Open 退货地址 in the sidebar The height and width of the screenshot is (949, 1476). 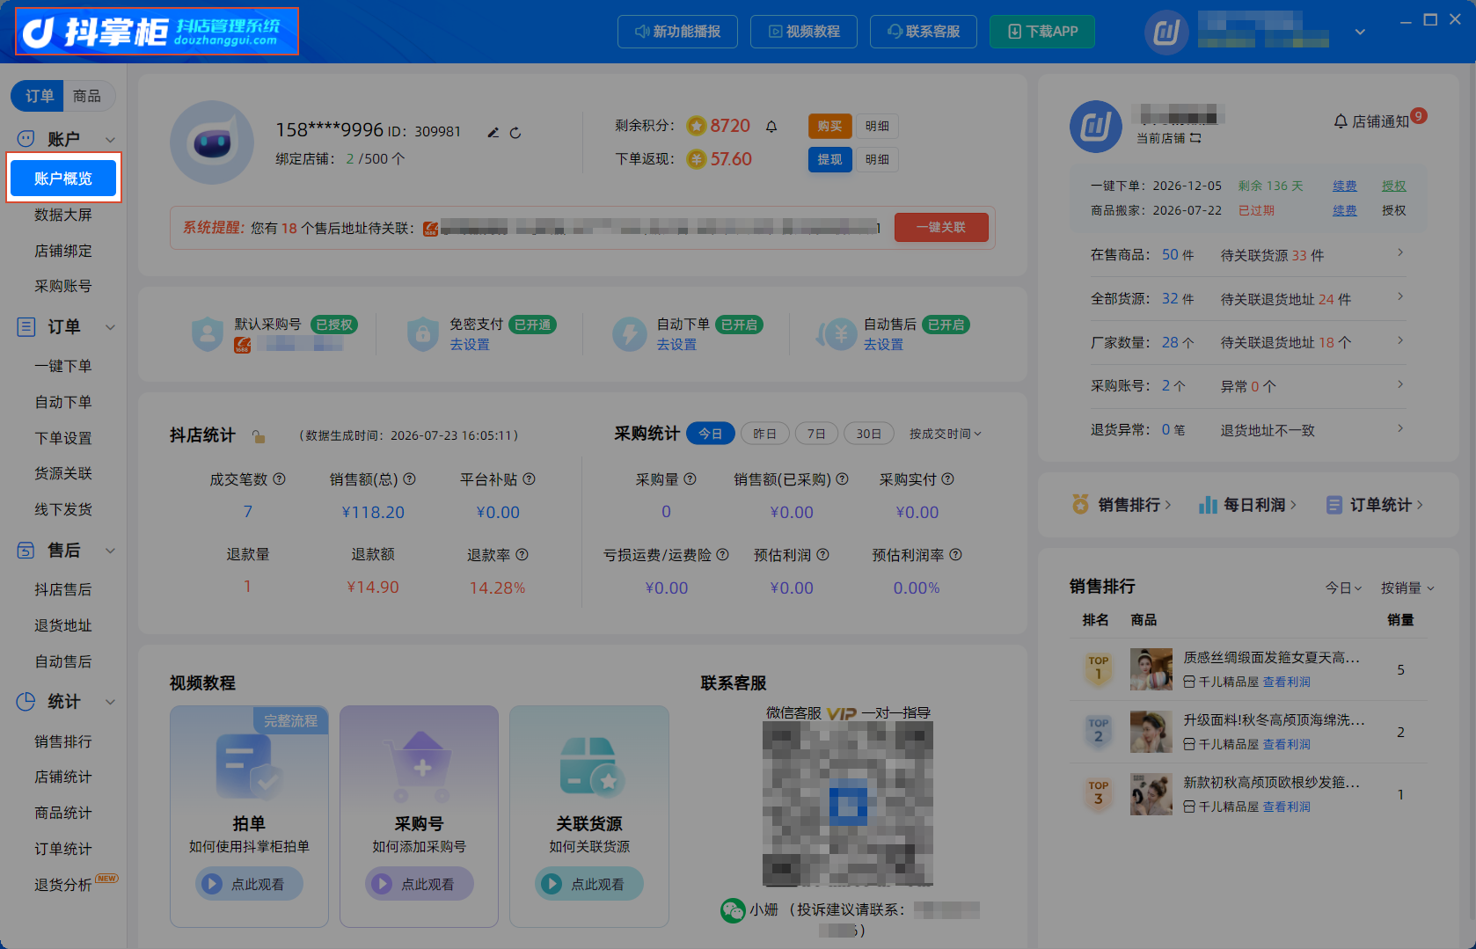(63, 625)
